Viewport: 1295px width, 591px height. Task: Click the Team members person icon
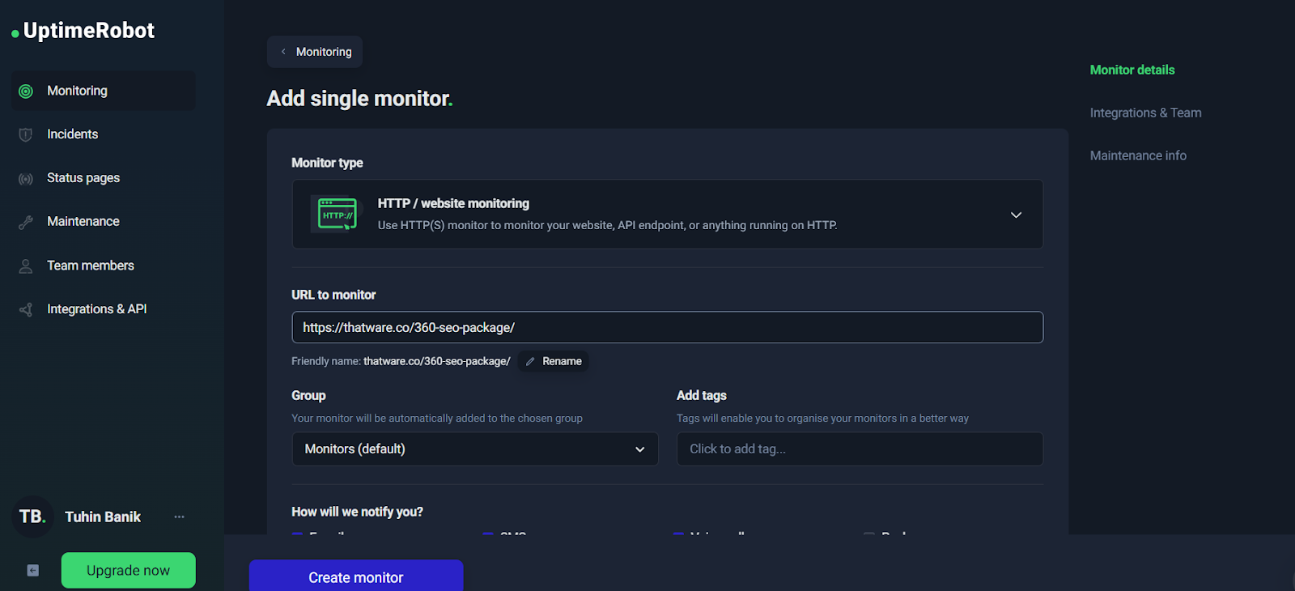click(26, 266)
